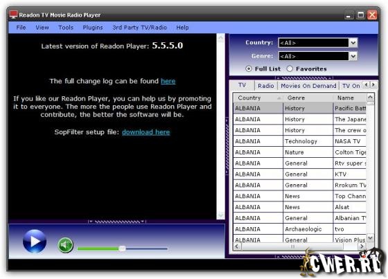Open the Genre dropdown

tap(353, 56)
